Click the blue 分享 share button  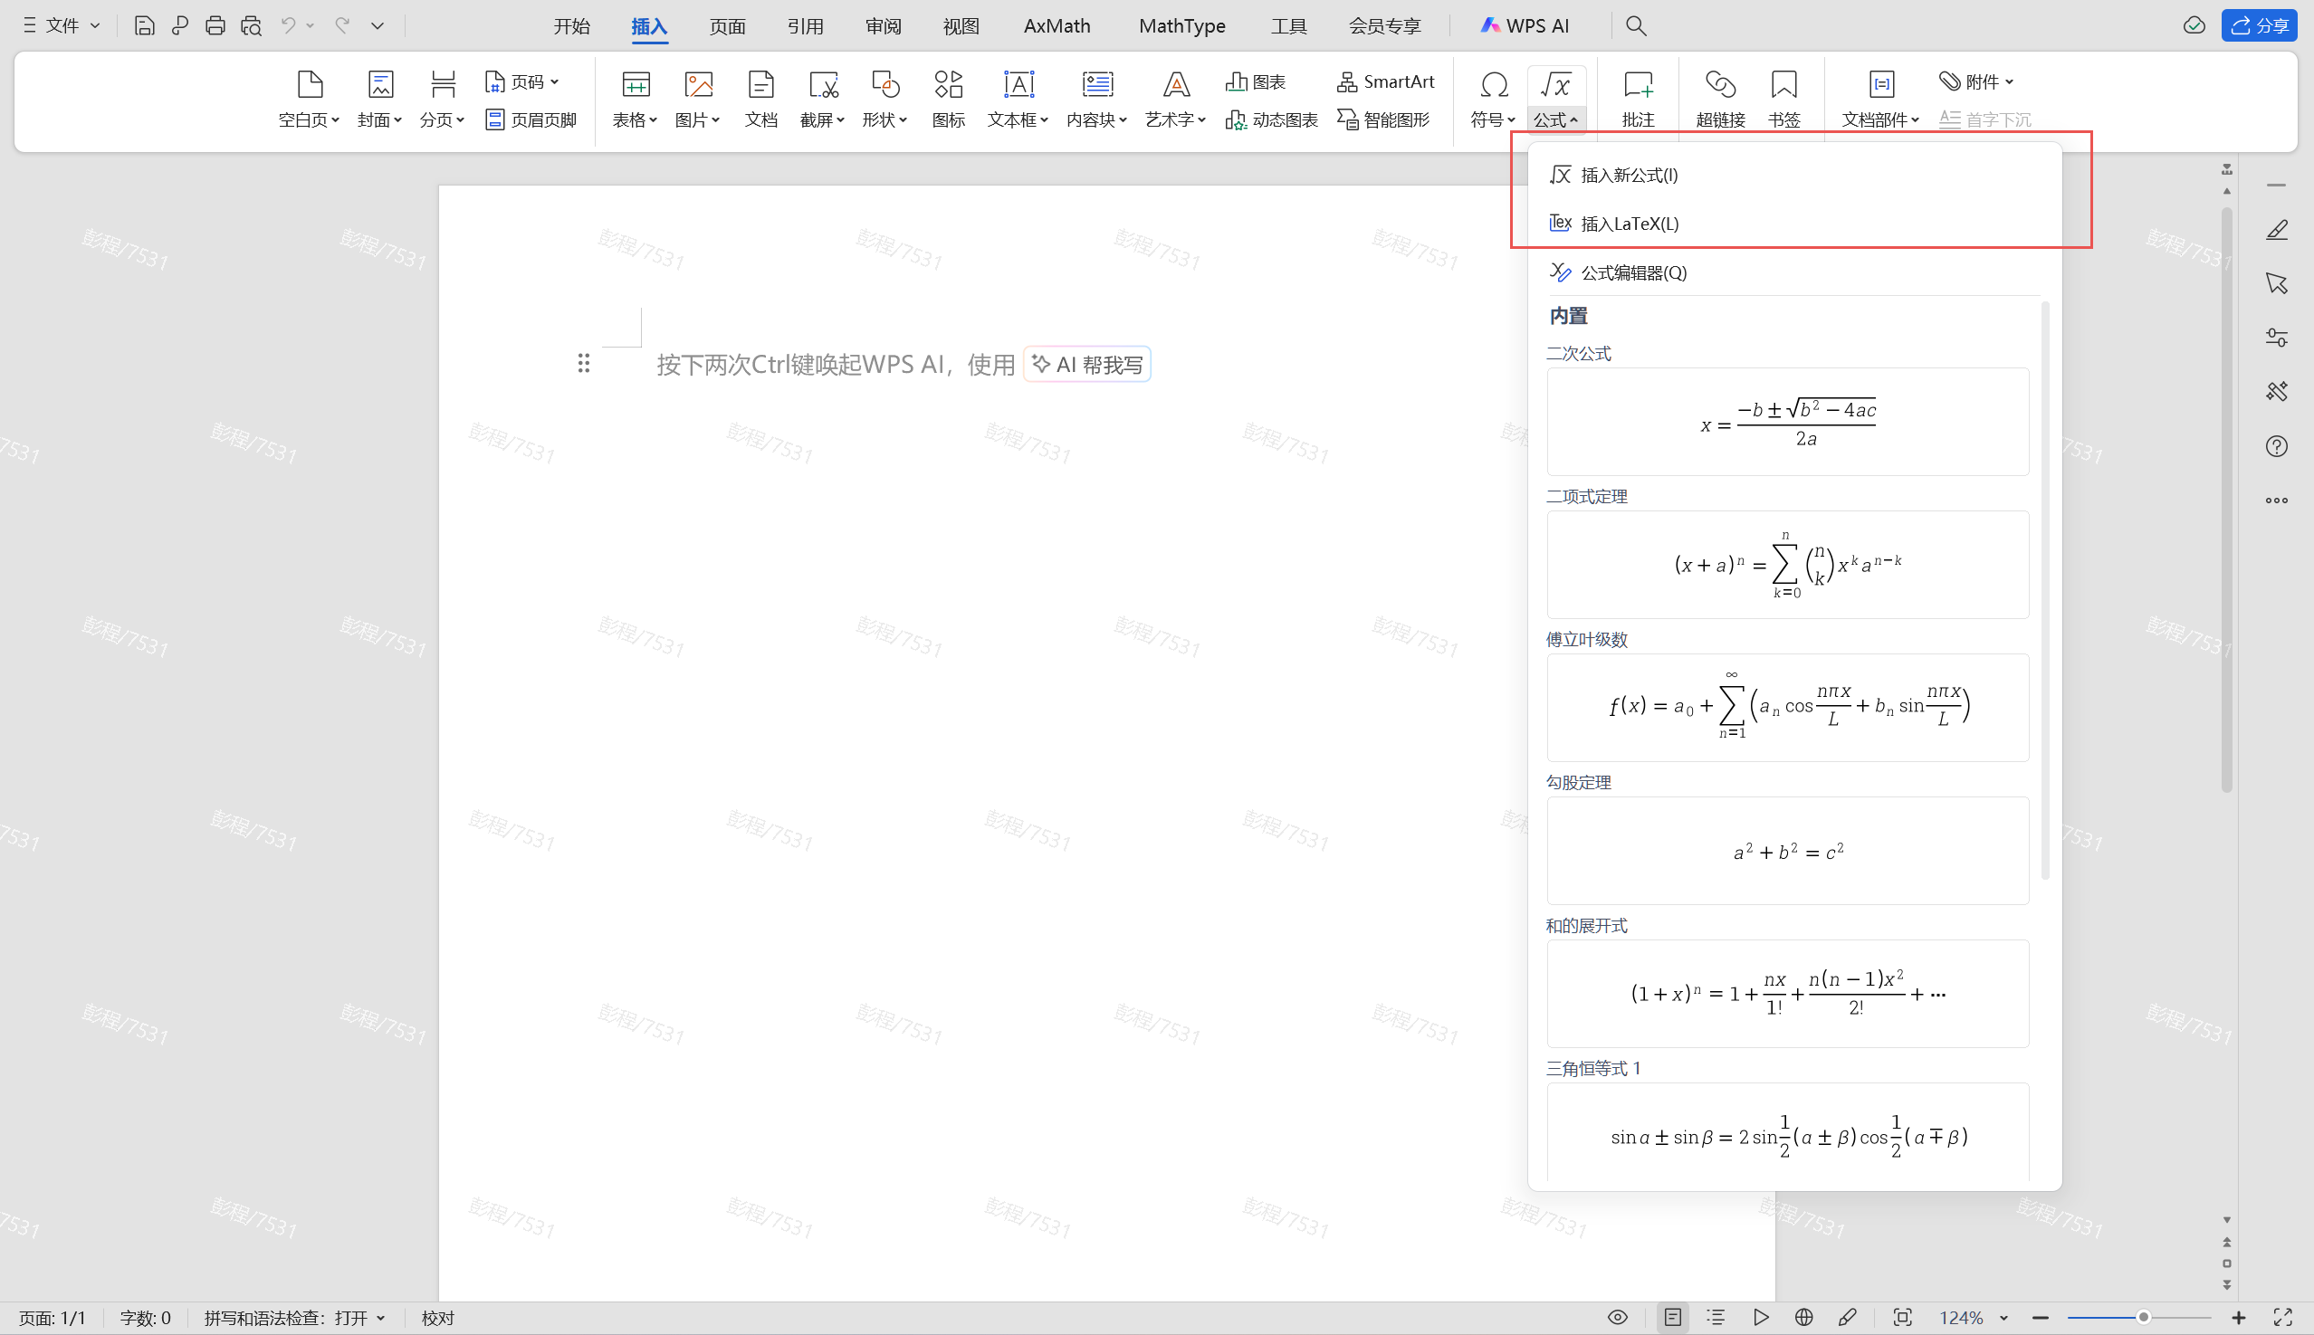click(2258, 25)
